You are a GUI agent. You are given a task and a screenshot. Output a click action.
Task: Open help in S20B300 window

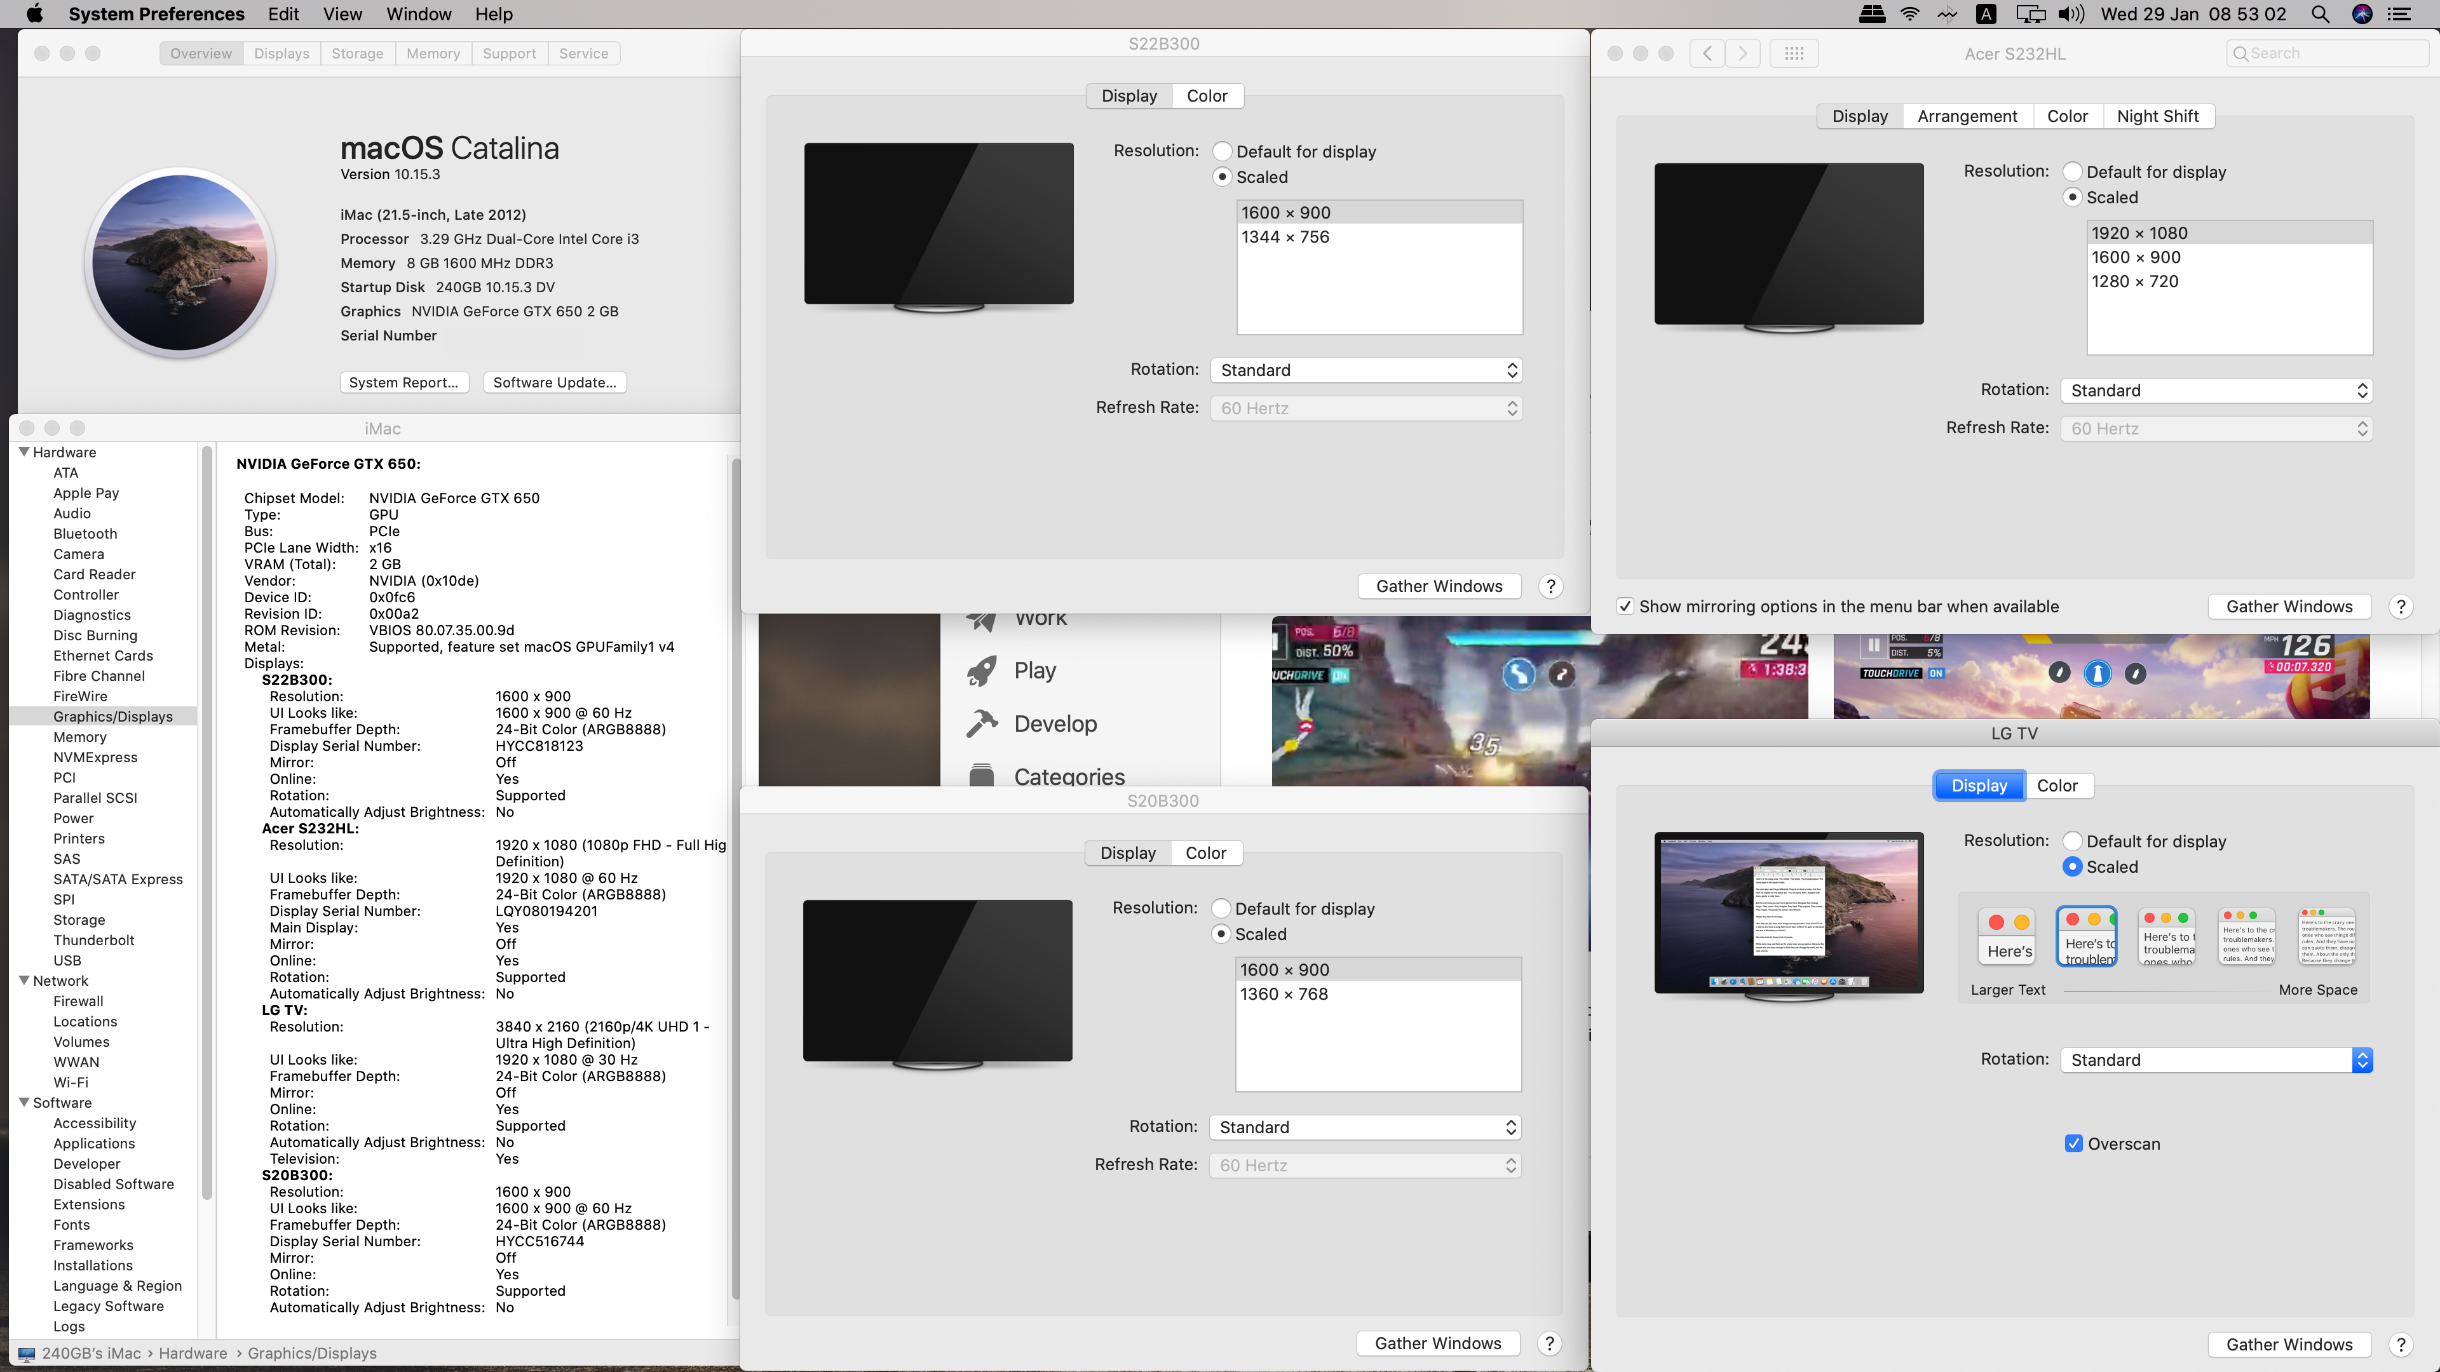pyautogui.click(x=1550, y=1343)
